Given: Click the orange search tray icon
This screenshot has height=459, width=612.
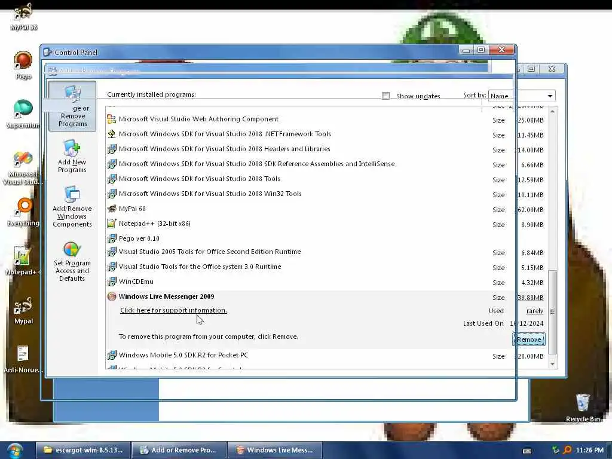Looking at the screenshot, I should tap(567, 450).
